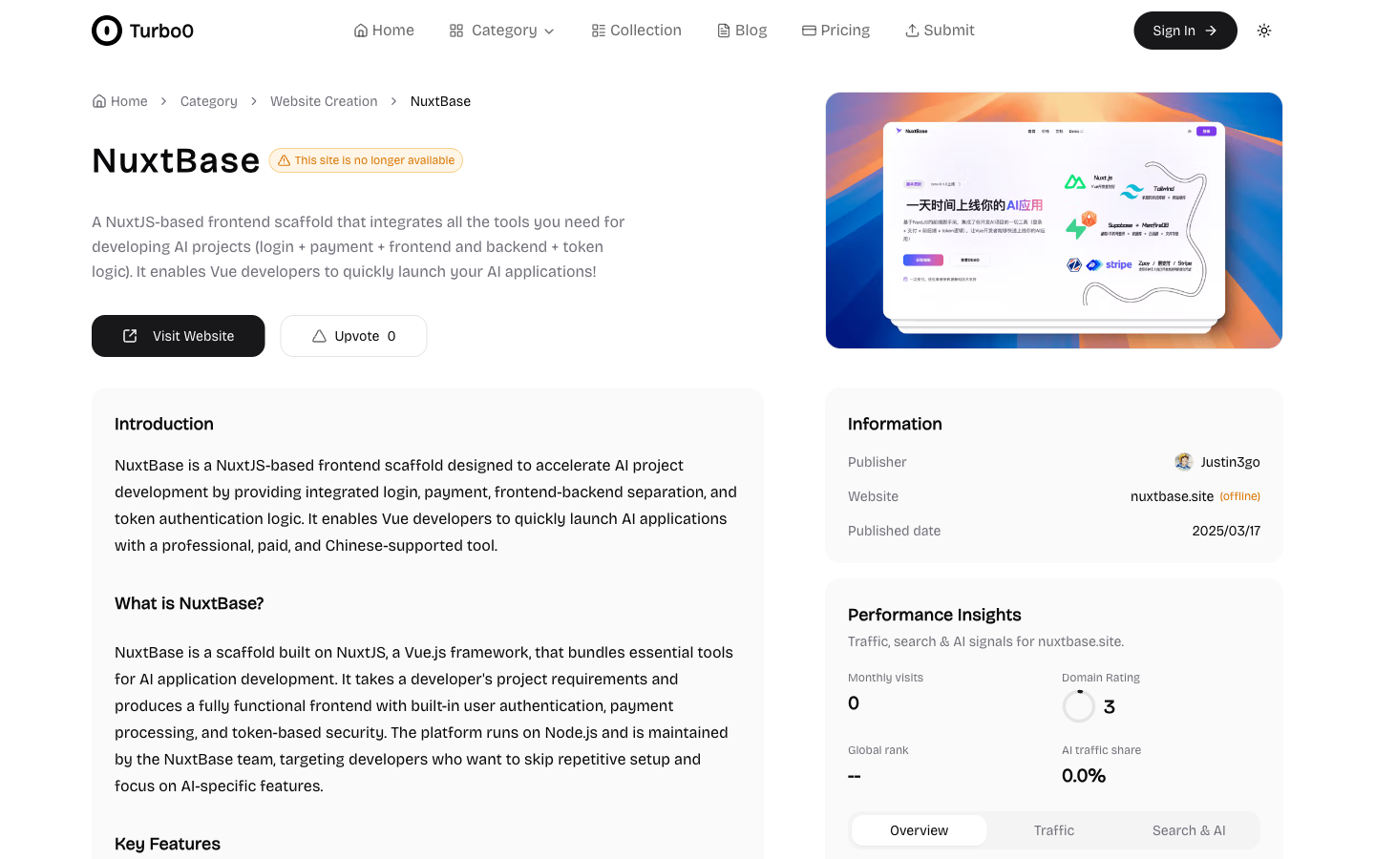Select the Overview insights tab
The height and width of the screenshot is (859, 1375).
(920, 830)
